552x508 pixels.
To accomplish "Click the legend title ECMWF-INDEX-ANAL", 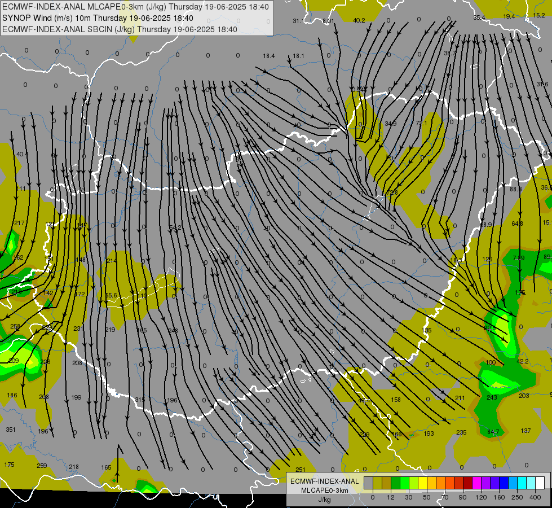I will [x=324, y=481].
